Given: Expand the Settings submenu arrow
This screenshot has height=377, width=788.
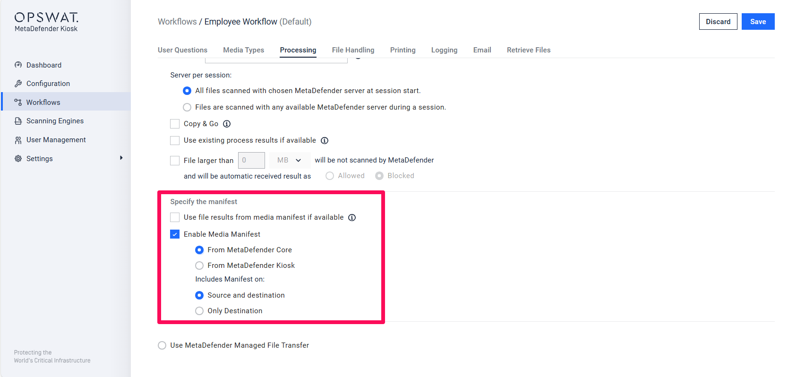Looking at the screenshot, I should click(121, 158).
